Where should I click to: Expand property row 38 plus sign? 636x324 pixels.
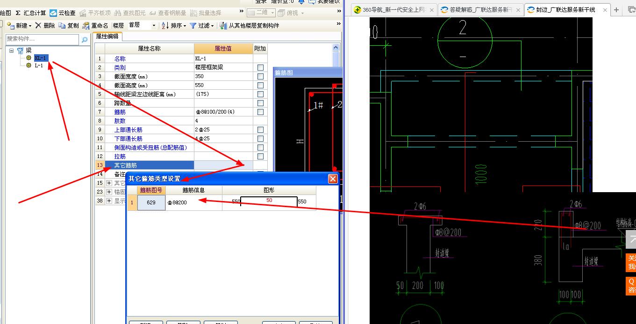(x=109, y=201)
